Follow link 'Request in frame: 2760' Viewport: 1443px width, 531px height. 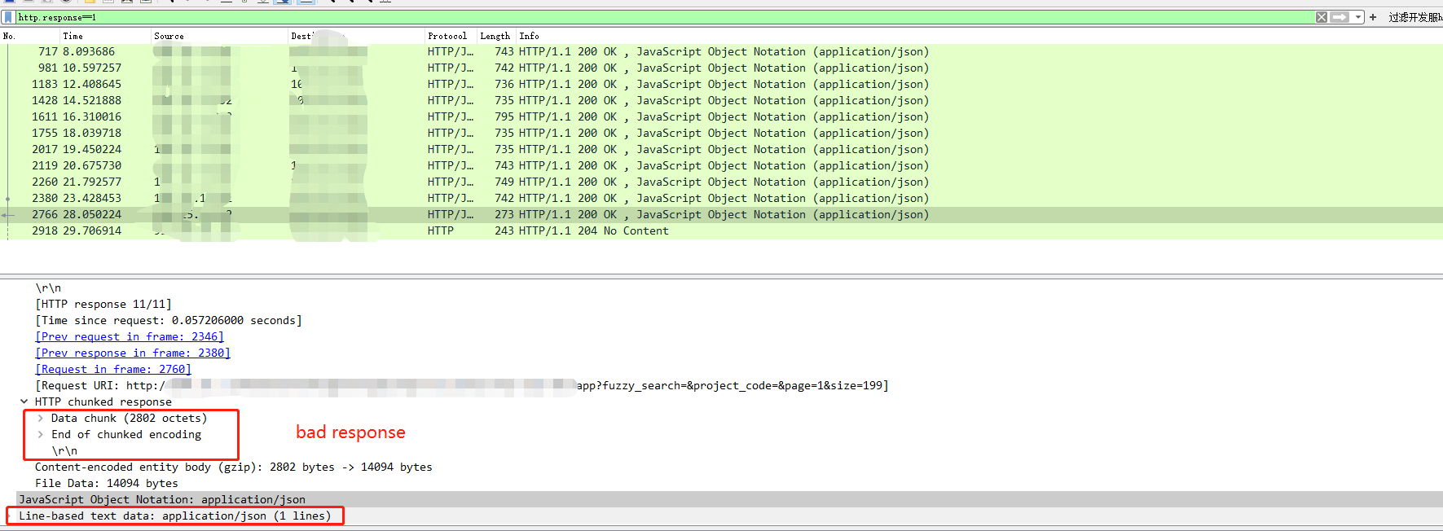coord(113,369)
